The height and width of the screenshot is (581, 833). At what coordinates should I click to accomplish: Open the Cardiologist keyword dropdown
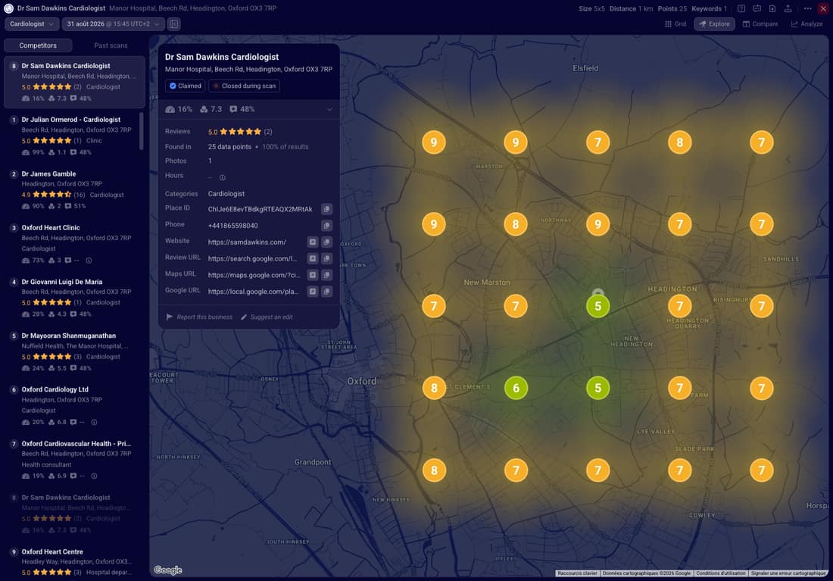point(31,24)
